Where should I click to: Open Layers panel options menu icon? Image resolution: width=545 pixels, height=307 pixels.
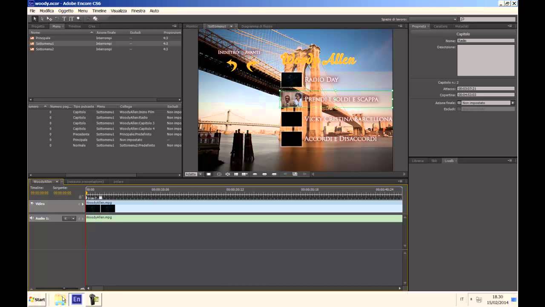510,161
